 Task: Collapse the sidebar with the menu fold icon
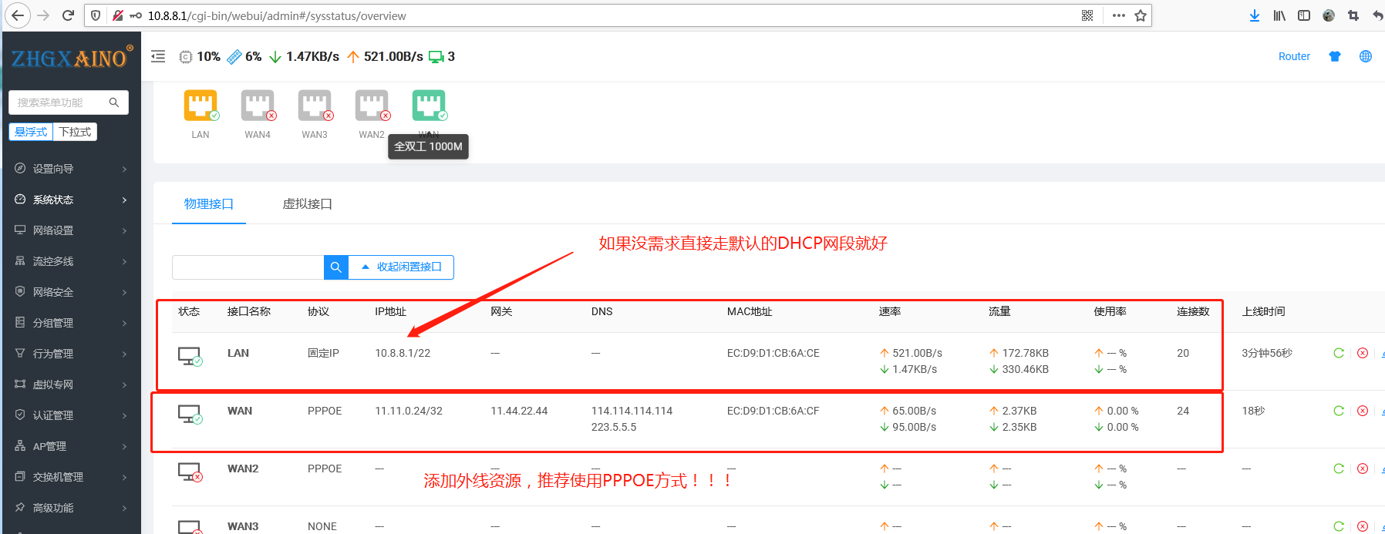(158, 56)
